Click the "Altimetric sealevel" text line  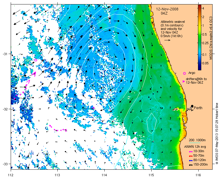pos(173,22)
